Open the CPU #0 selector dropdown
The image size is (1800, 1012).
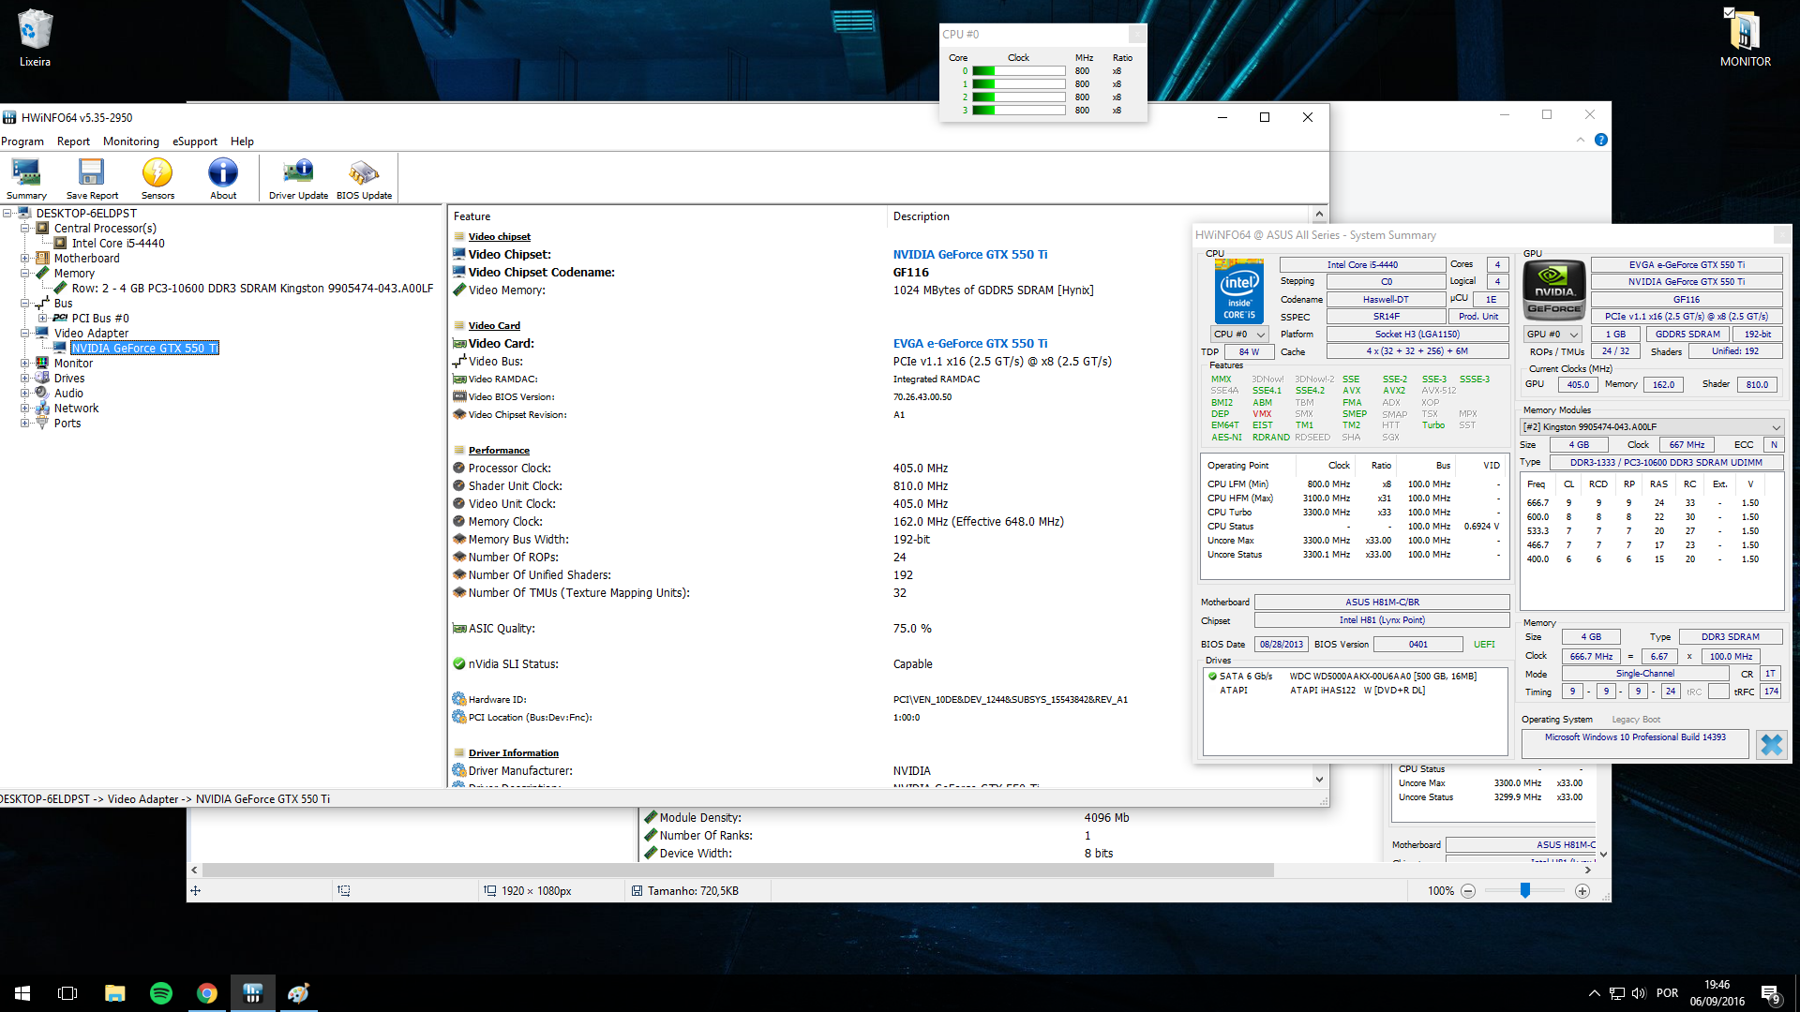click(1238, 335)
